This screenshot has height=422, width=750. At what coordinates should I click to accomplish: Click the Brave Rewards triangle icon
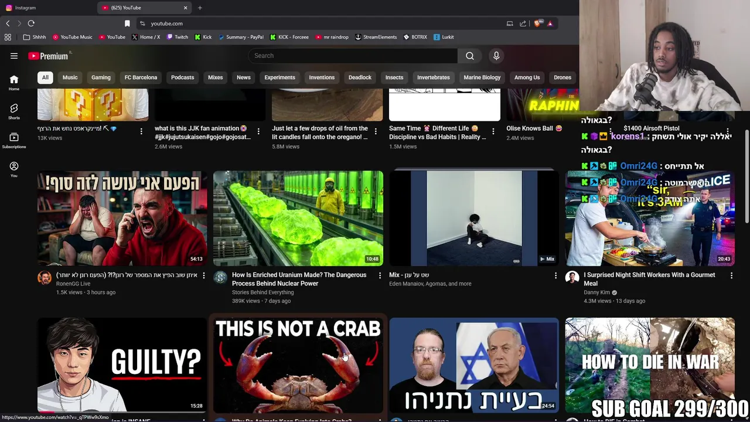[550, 23]
